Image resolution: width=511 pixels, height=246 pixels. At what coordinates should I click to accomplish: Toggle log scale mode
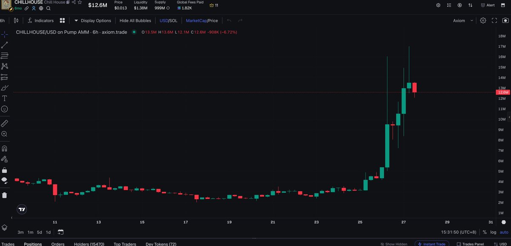493,232
